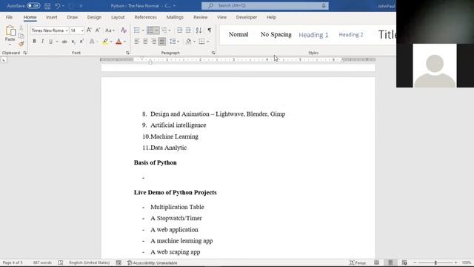Click the Bullets list icon
This screenshot has width=474, height=267.
[136, 30]
